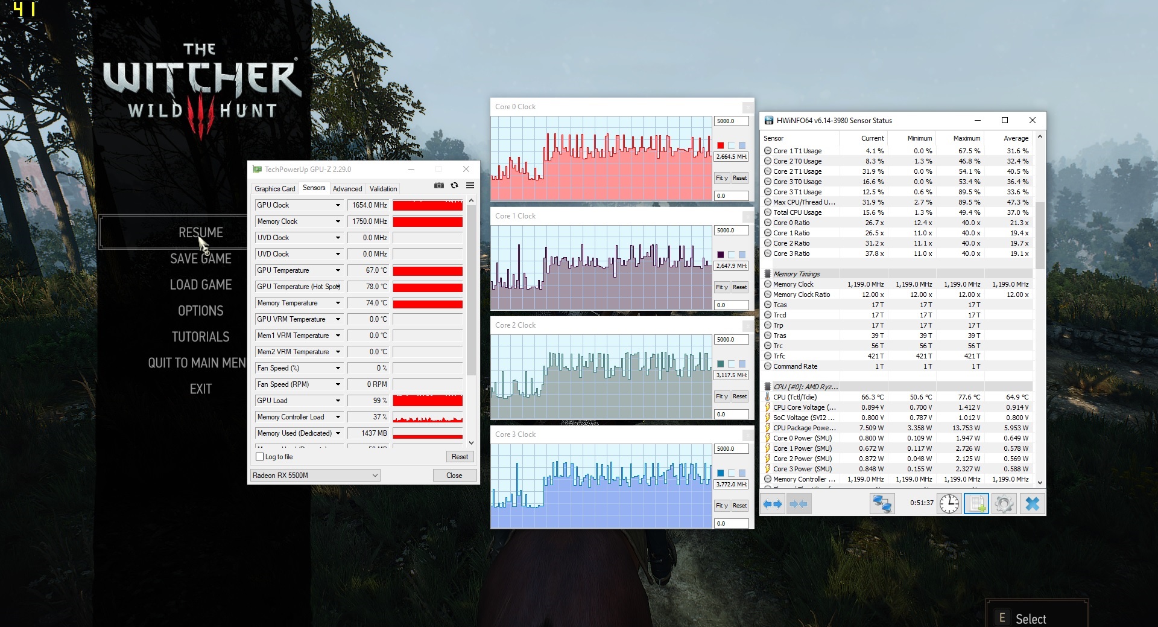
Task: Select SAVE GAME in Witcher menu
Action: 201,259
